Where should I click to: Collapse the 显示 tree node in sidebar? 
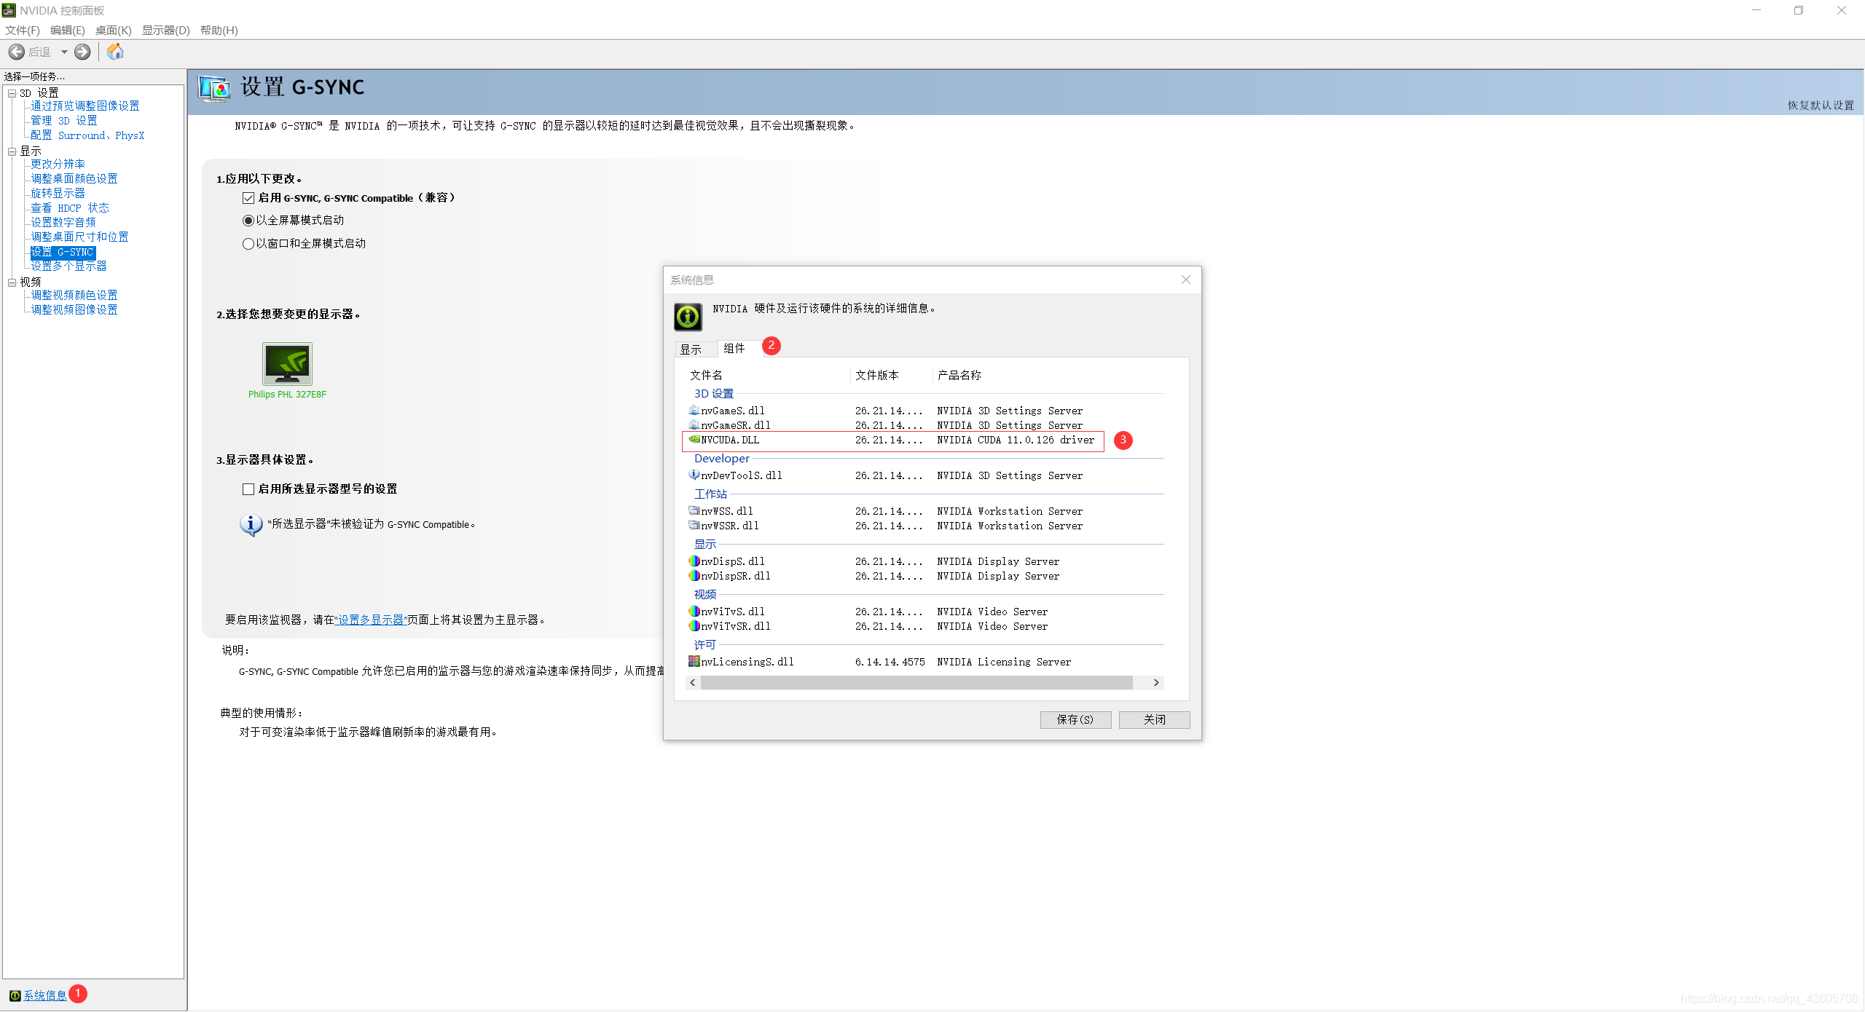pyautogui.click(x=12, y=151)
